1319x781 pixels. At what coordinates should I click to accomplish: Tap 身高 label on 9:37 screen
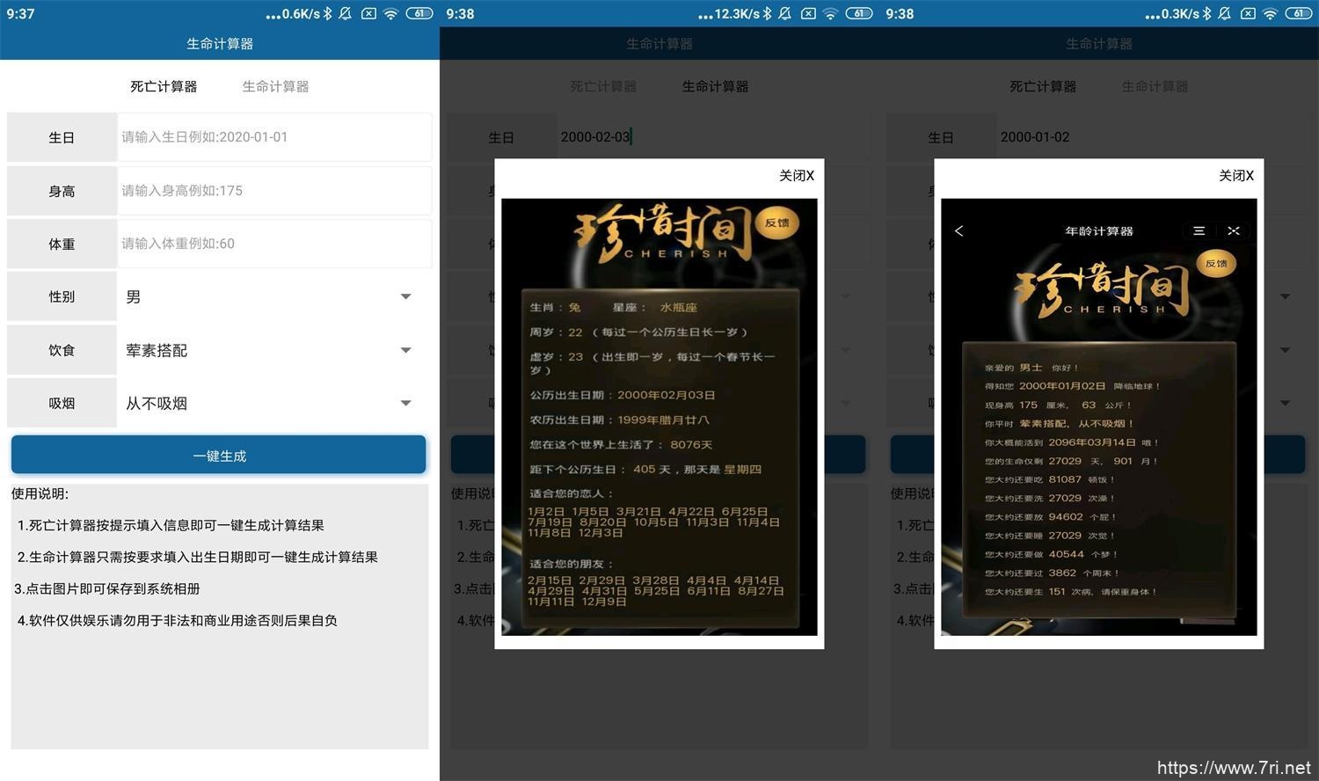(x=62, y=191)
